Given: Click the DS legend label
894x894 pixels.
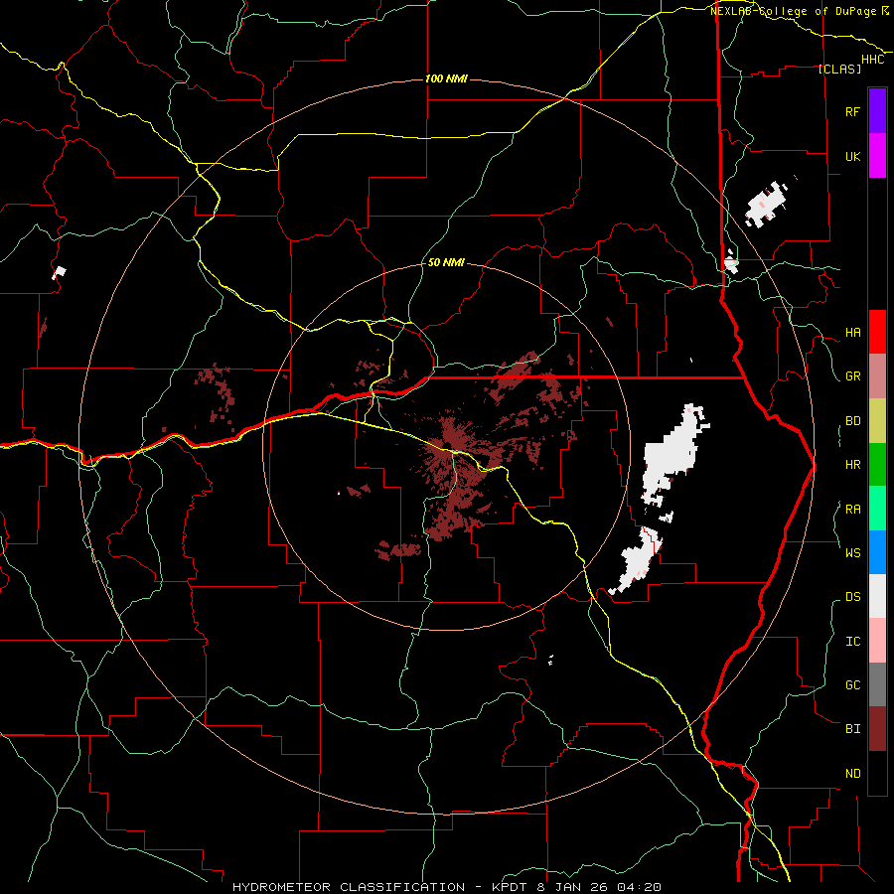Looking at the screenshot, I should [852, 597].
